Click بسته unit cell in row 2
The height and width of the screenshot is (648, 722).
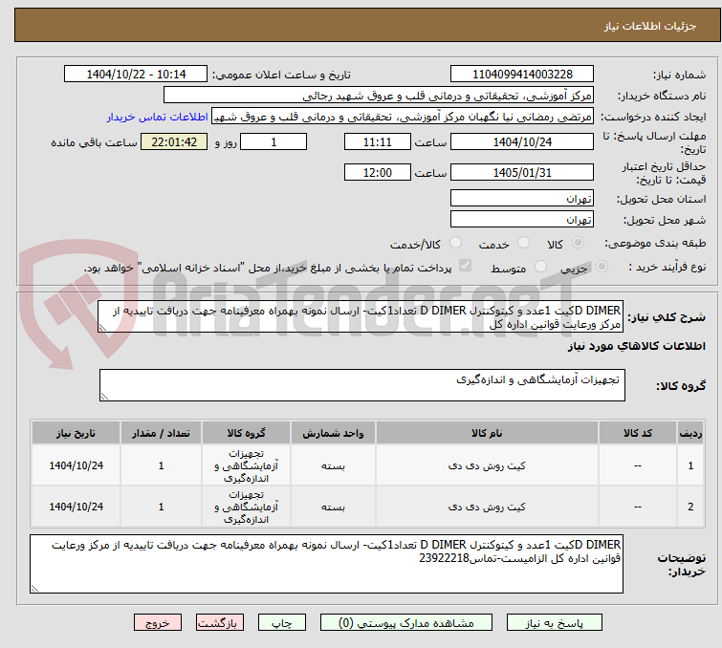[333, 507]
